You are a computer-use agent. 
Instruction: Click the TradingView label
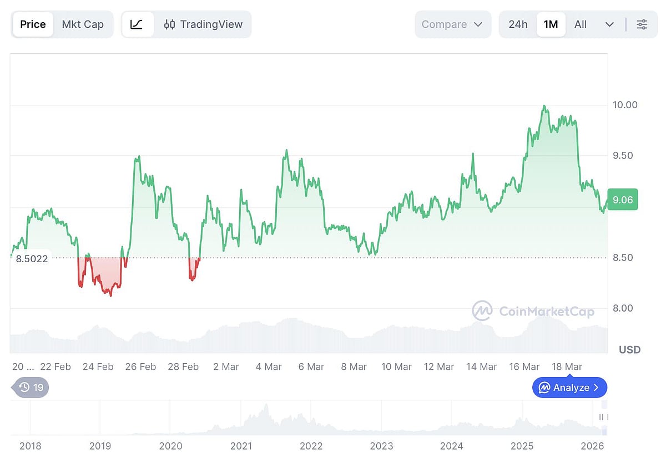tap(212, 24)
